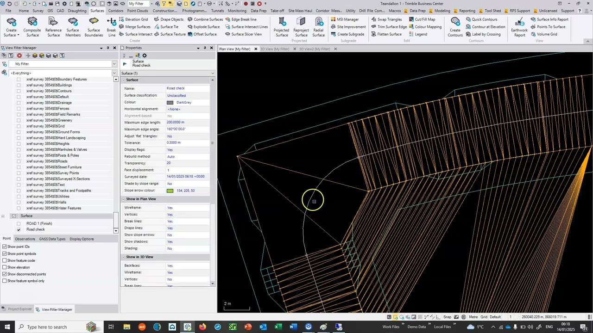
Task: Switch to the Point Clouds ribbon tab
Action: click(x=138, y=11)
